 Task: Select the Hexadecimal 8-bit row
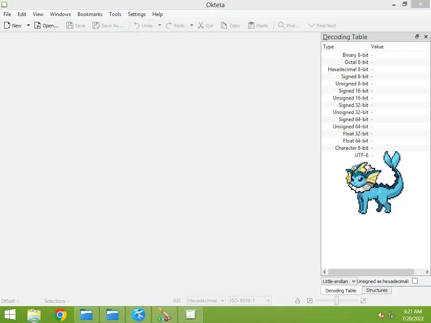tap(375, 69)
